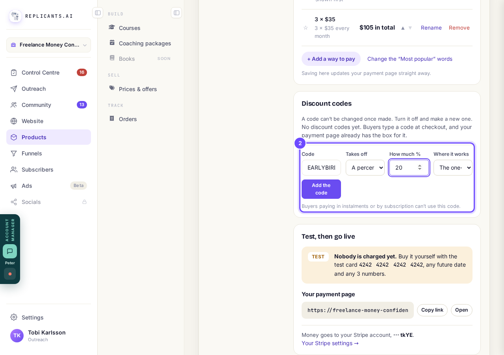Viewport: 504px width, 355px height.
Task: Open the Takes off dropdown
Action: 365,168
